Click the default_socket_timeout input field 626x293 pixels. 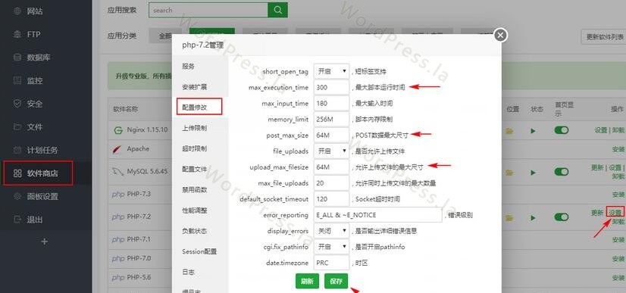coord(331,199)
